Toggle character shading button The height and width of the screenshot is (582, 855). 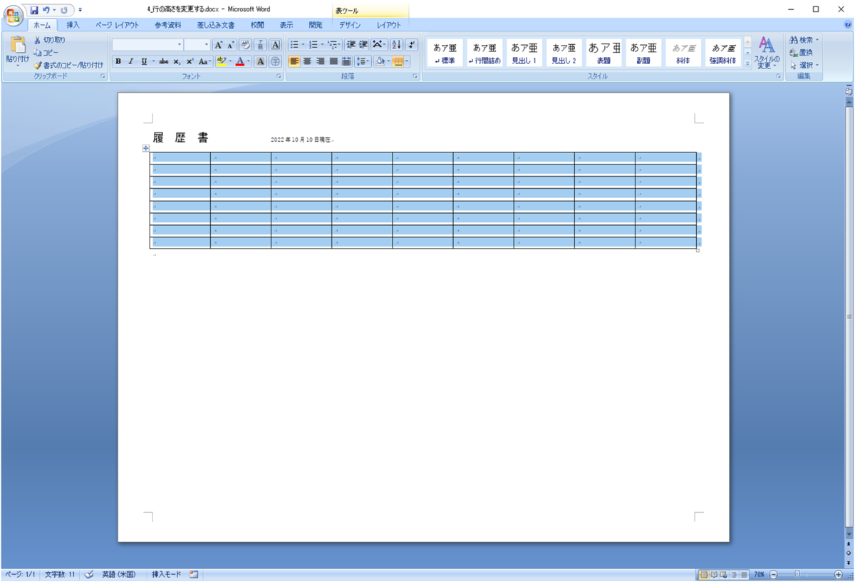(261, 61)
